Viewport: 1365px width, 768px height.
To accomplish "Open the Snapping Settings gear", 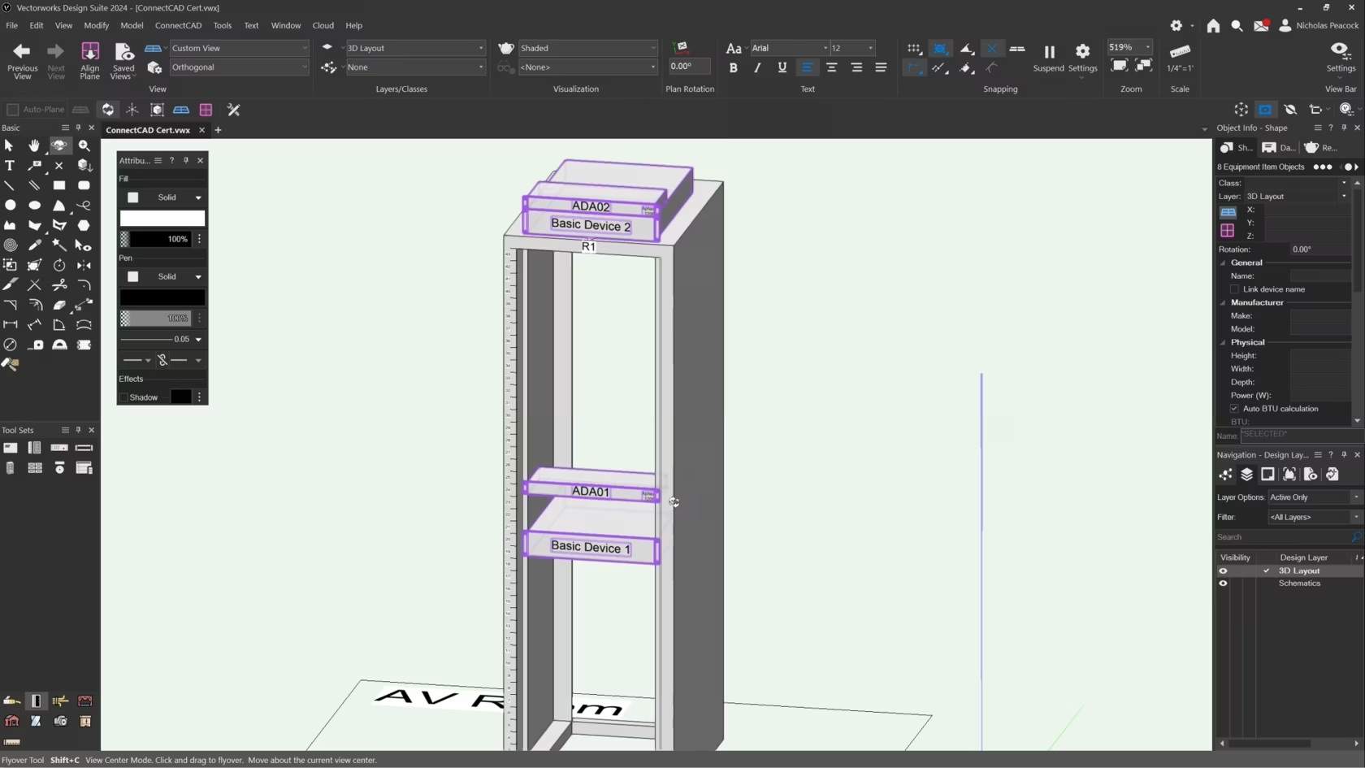I will (x=1082, y=49).
